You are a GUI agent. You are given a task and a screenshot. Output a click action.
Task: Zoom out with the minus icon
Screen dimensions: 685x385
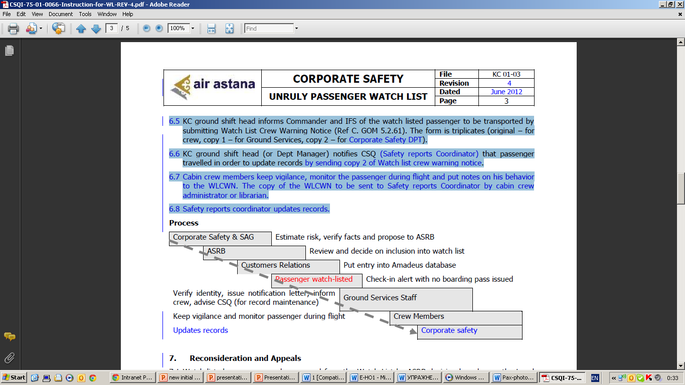click(x=146, y=28)
